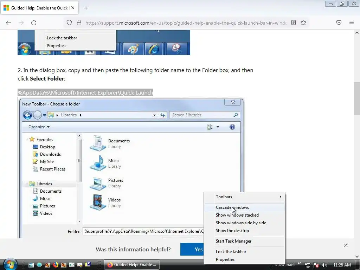Launch the Z notes quick launch icon
Viewport: 360px width, 270px height.
coord(88,264)
